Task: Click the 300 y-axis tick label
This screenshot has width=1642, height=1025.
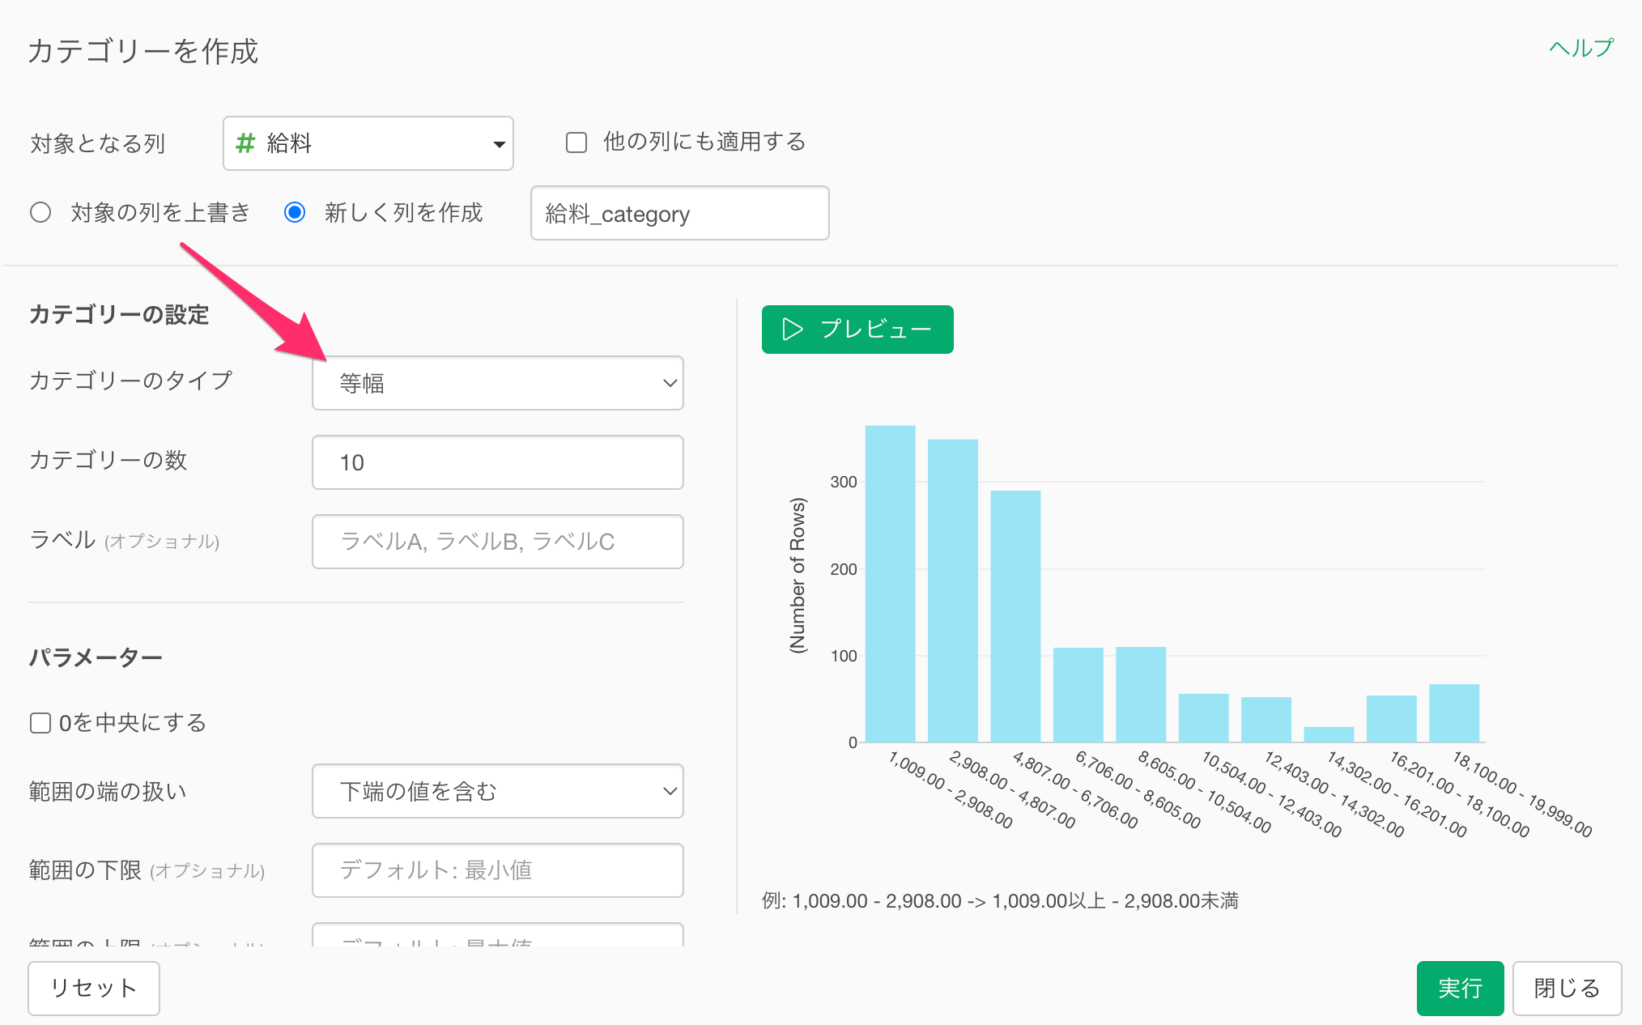Action: point(844,482)
